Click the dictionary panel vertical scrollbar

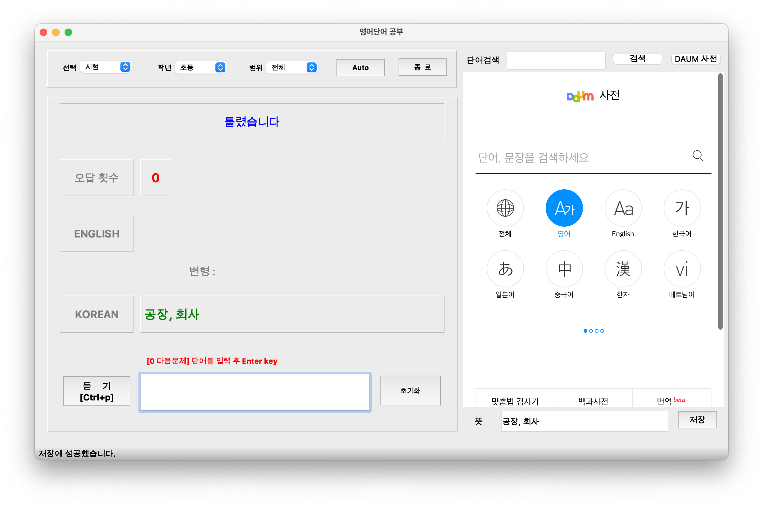(x=720, y=201)
